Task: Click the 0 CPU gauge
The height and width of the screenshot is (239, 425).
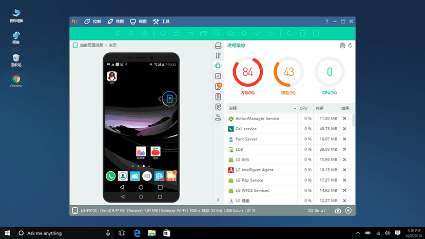Action: (x=330, y=72)
